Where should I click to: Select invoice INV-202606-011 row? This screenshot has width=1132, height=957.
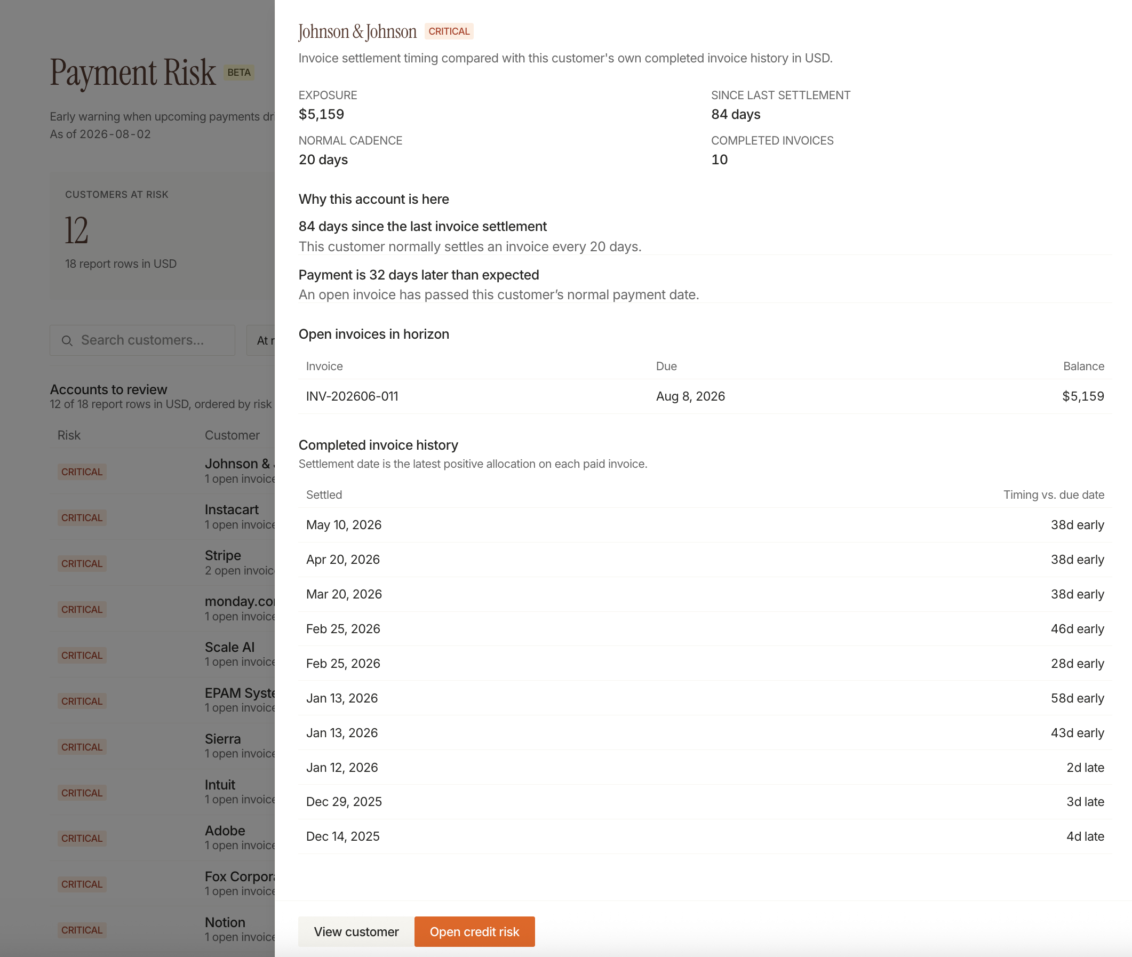pos(705,396)
